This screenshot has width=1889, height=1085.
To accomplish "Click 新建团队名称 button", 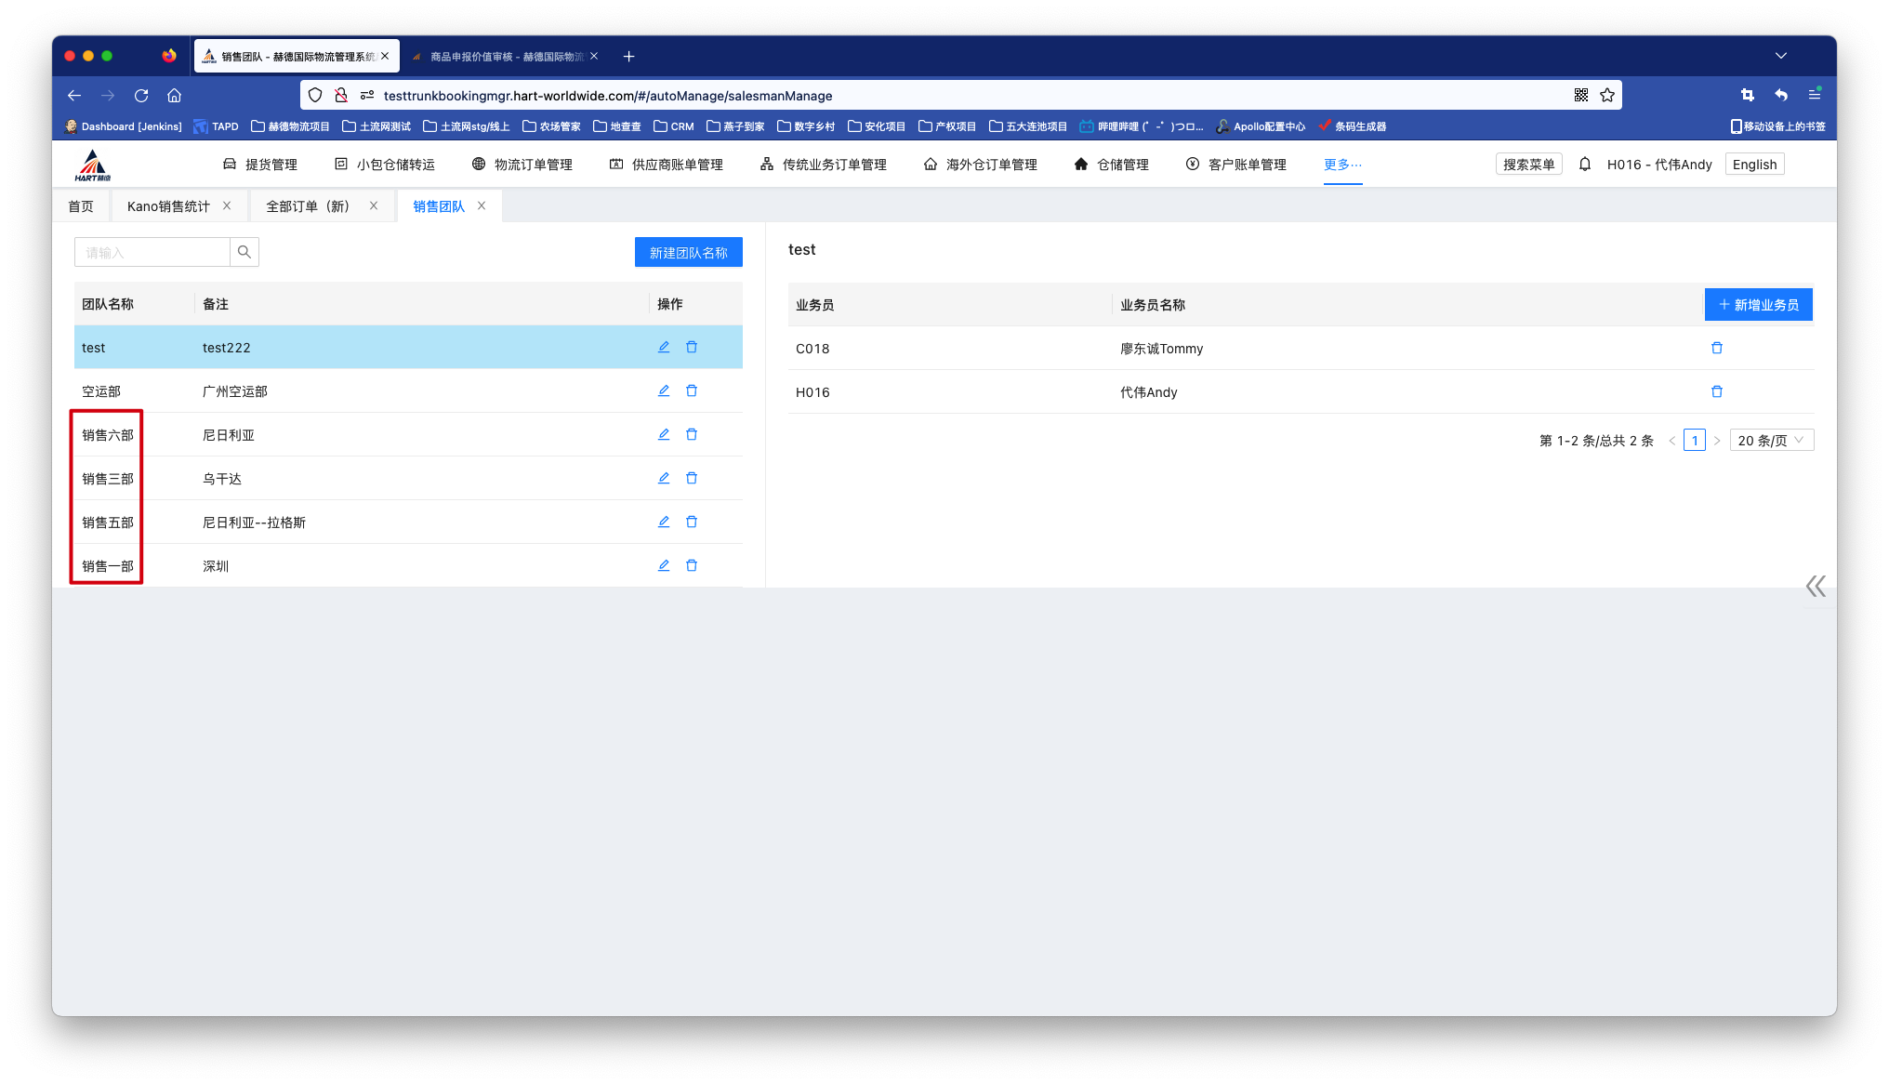I will click(x=688, y=253).
